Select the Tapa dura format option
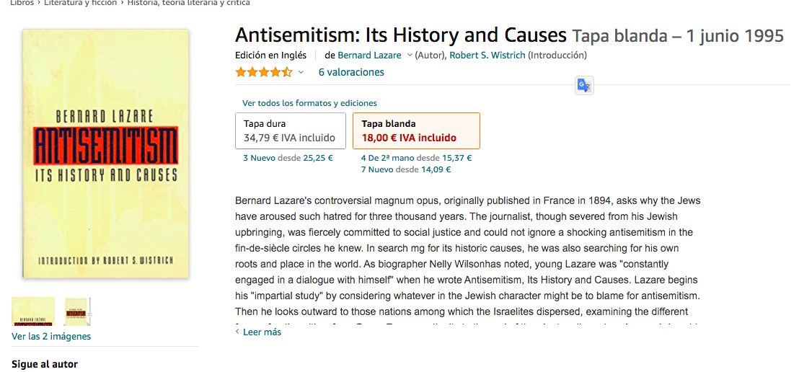The height and width of the screenshot is (372, 812). click(x=291, y=130)
